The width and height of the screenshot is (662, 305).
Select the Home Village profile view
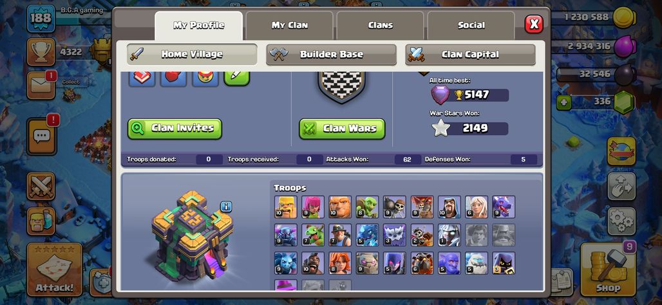tap(192, 55)
